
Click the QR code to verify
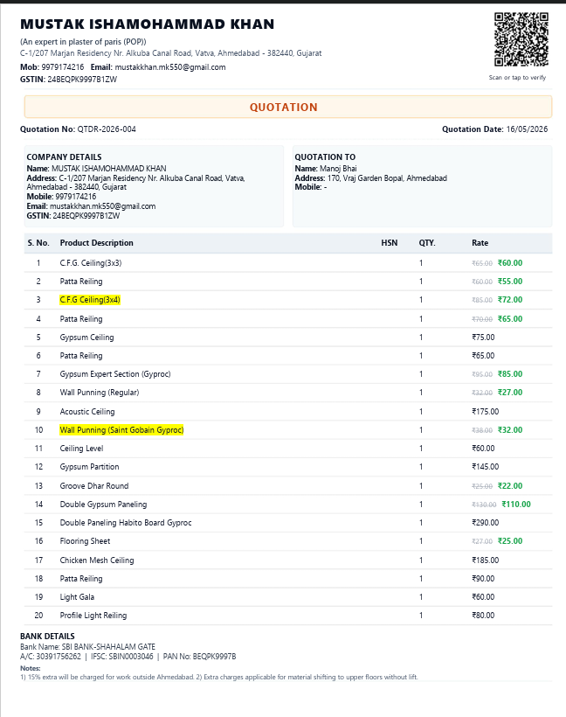tap(521, 39)
